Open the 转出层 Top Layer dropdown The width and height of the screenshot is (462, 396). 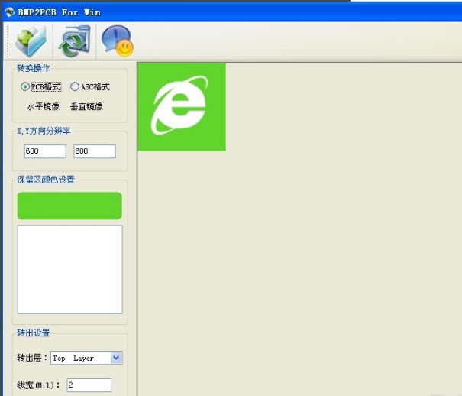(x=86, y=358)
